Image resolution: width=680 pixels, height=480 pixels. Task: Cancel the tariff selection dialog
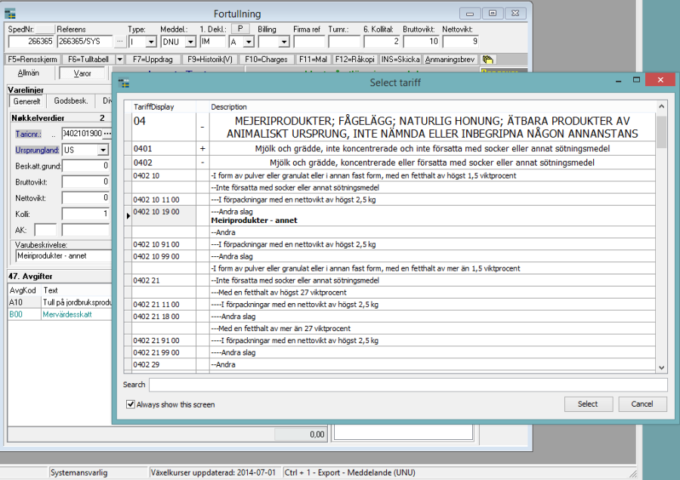coord(641,404)
